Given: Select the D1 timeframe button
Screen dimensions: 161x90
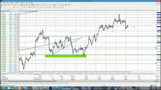Looking at the screenshot, I should tap(16, 9).
